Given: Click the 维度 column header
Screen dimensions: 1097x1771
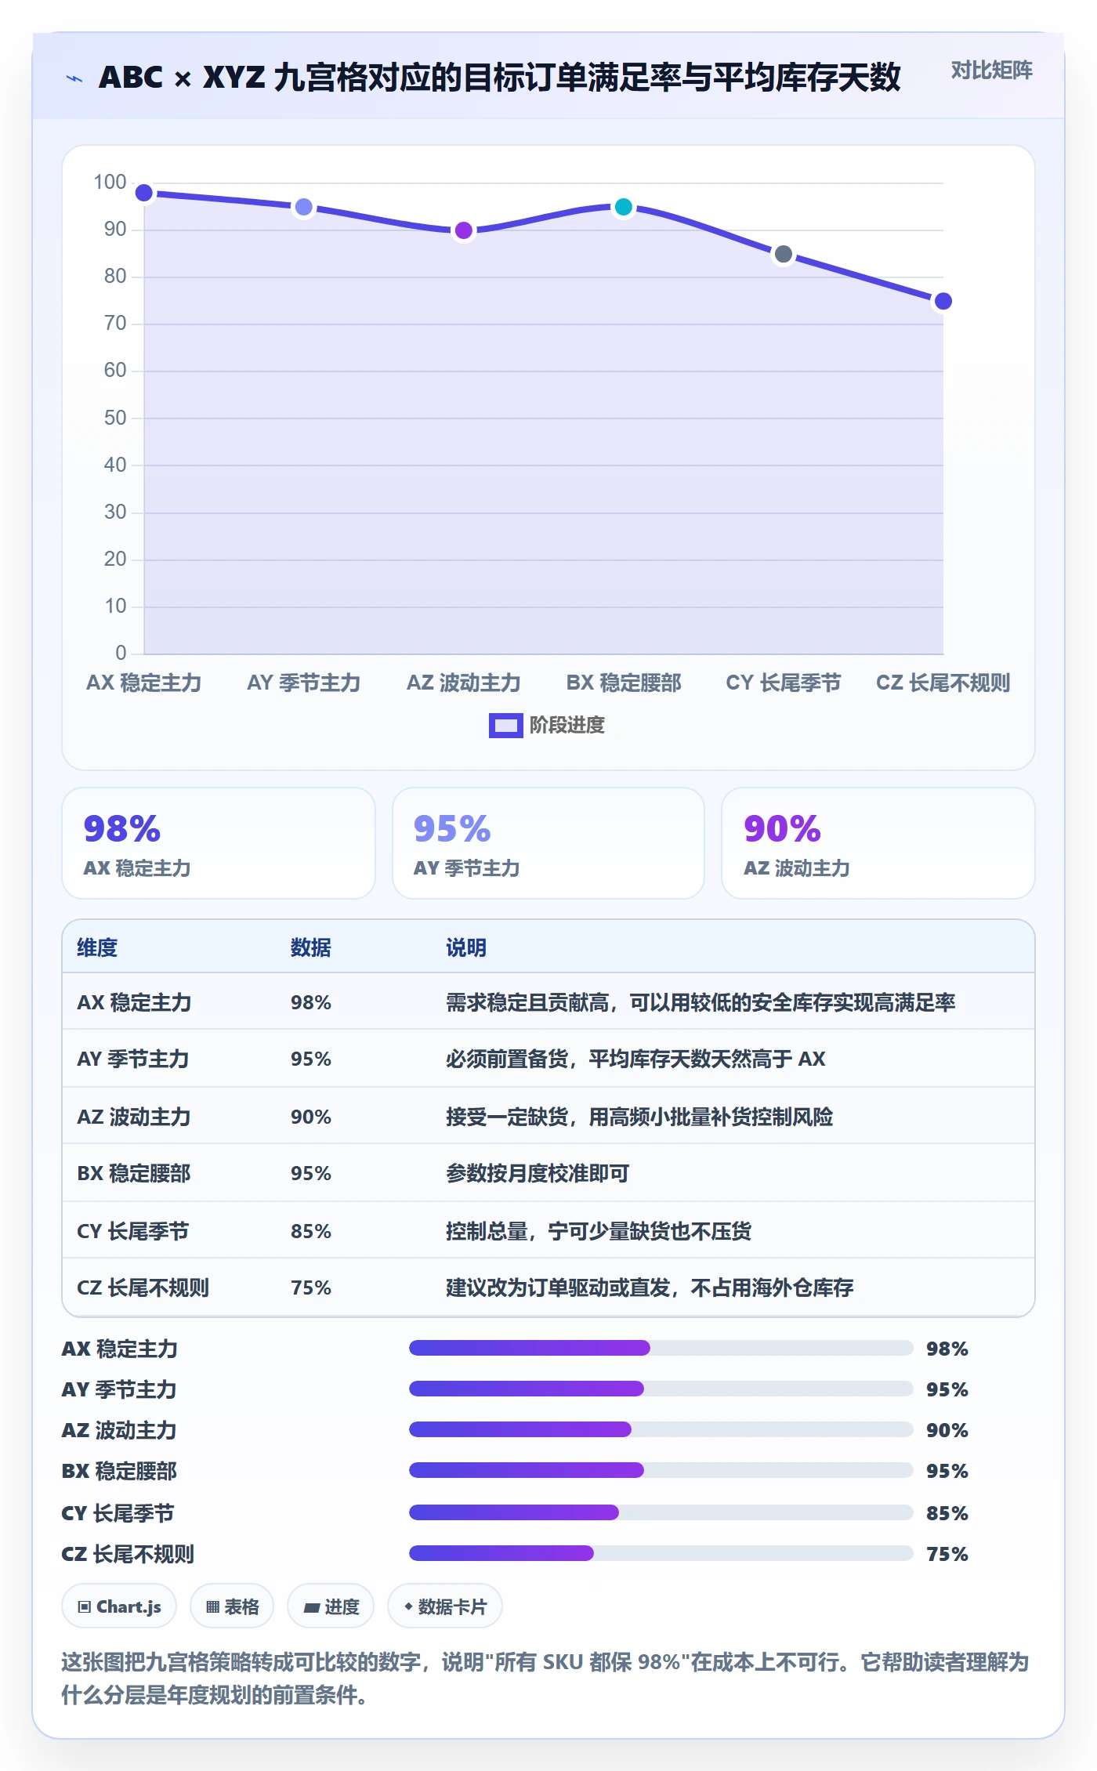Looking at the screenshot, I should click(97, 947).
